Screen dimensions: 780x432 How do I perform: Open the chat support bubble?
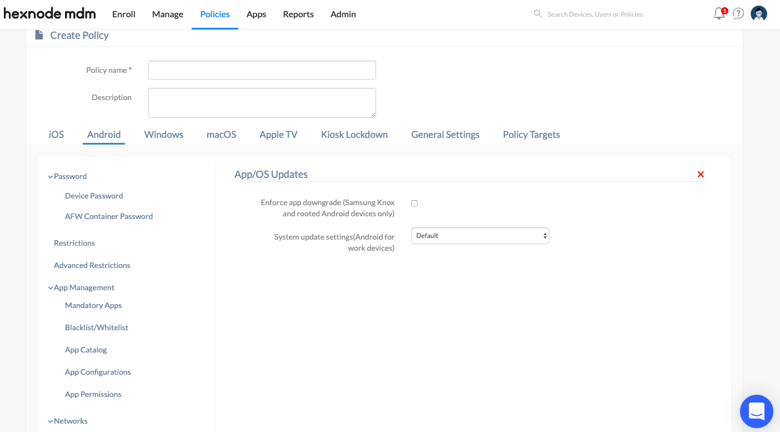click(757, 411)
